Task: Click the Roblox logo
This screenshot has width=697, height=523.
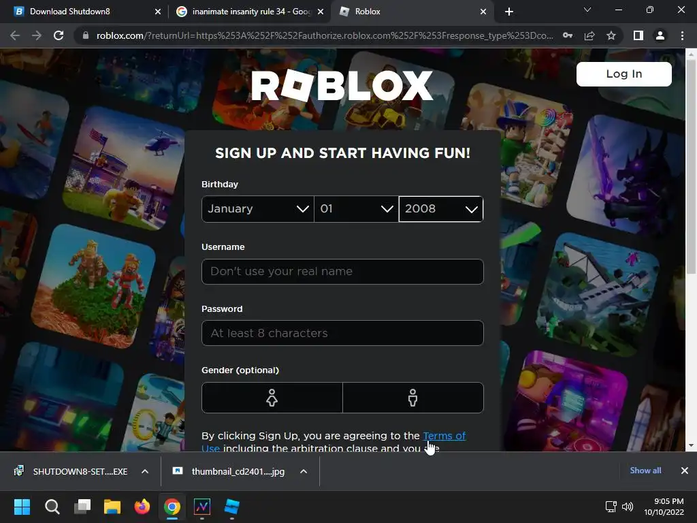Action: click(x=342, y=85)
